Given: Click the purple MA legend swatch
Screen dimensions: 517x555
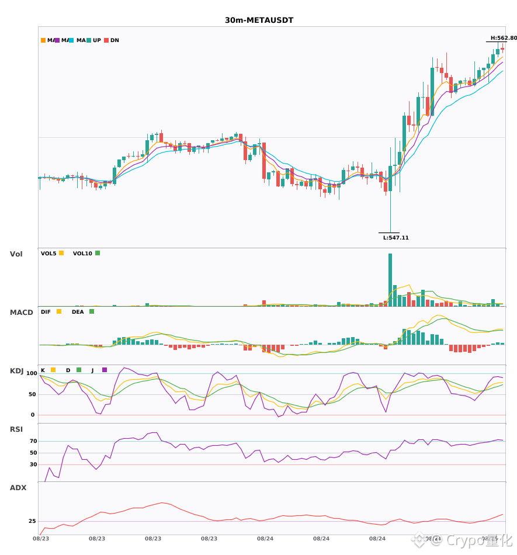Looking at the screenshot, I should [57, 40].
